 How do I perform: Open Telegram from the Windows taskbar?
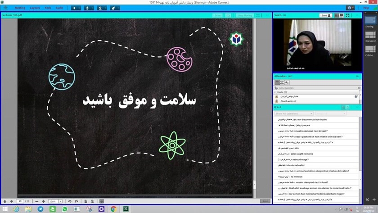pos(40,209)
